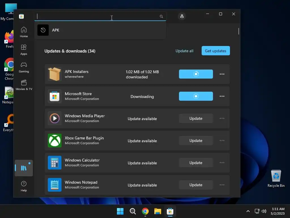290x218 pixels.
Task: Click the Windows Notepad app icon
Action: coord(55,185)
